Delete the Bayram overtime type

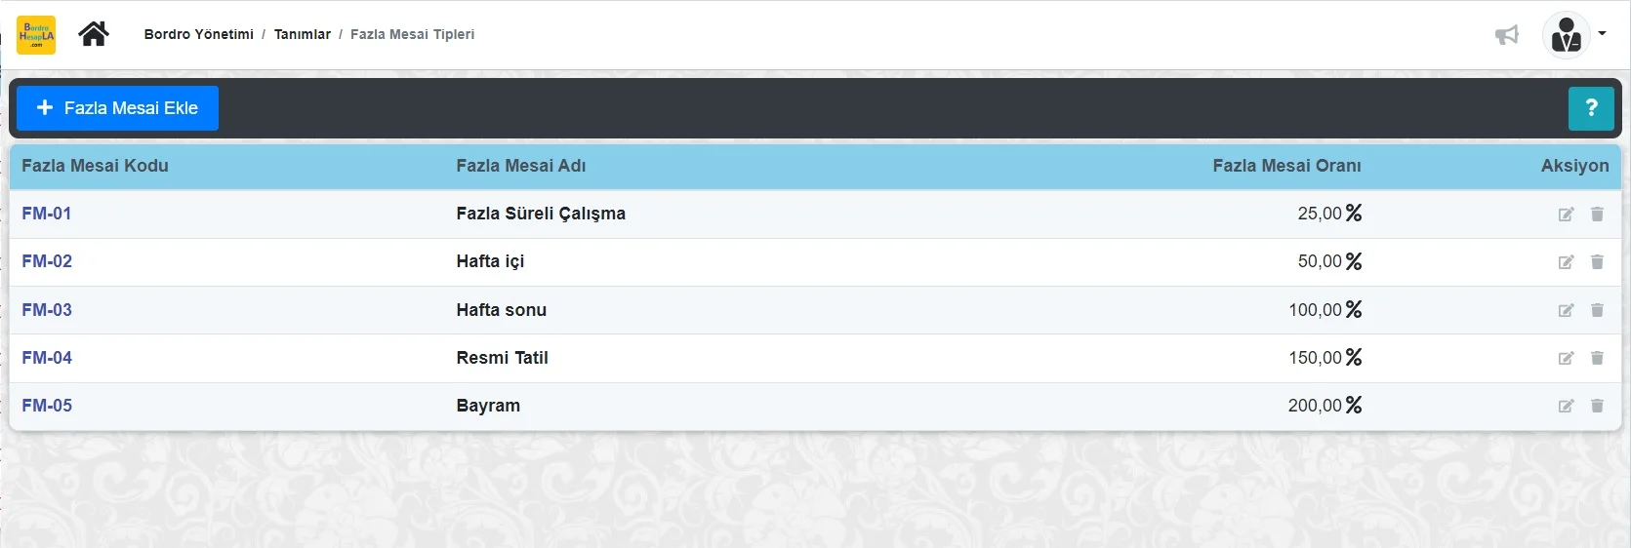click(x=1597, y=406)
